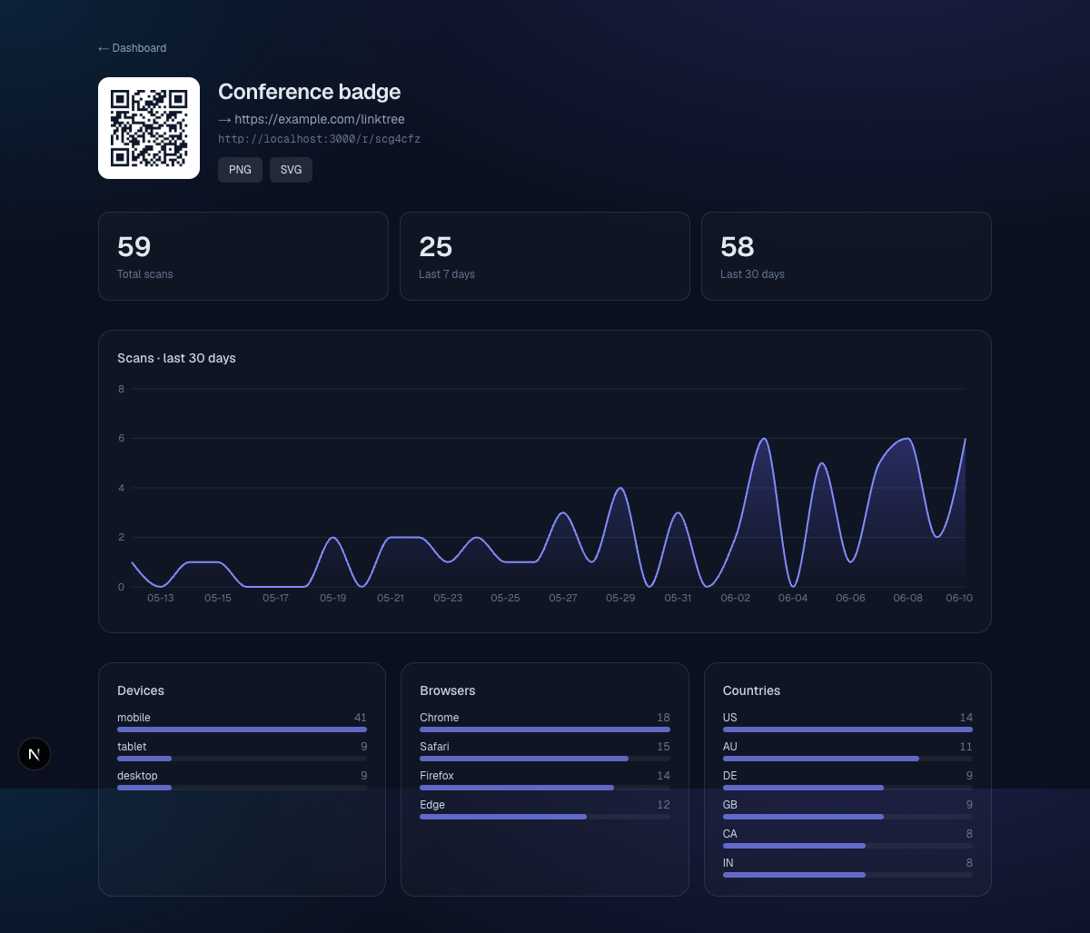The width and height of the screenshot is (1090, 933).
Task: Click the Scans · last 30 days heading
Action: click(x=176, y=358)
